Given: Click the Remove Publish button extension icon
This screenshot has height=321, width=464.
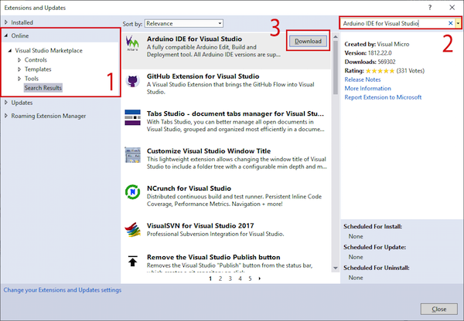Looking at the screenshot, I should (x=132, y=261).
